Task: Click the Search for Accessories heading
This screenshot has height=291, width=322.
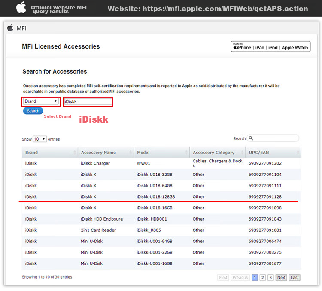Action: tap(55, 71)
